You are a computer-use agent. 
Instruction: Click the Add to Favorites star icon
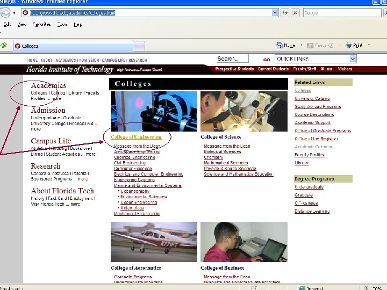(4, 45)
